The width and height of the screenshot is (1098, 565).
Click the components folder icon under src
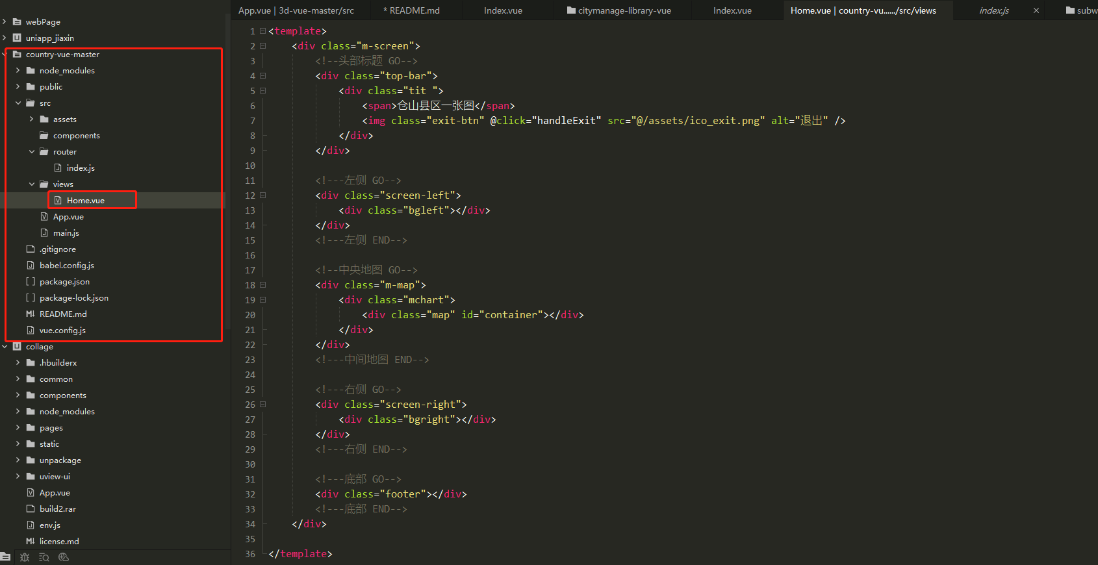44,136
